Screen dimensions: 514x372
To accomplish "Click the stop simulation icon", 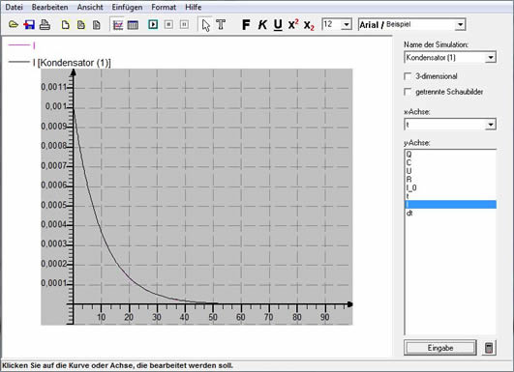I will pos(168,24).
